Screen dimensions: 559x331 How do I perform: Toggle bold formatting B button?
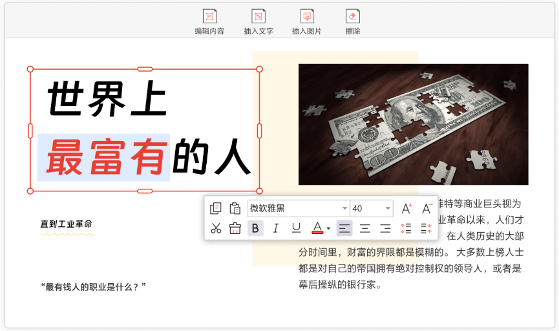[255, 228]
